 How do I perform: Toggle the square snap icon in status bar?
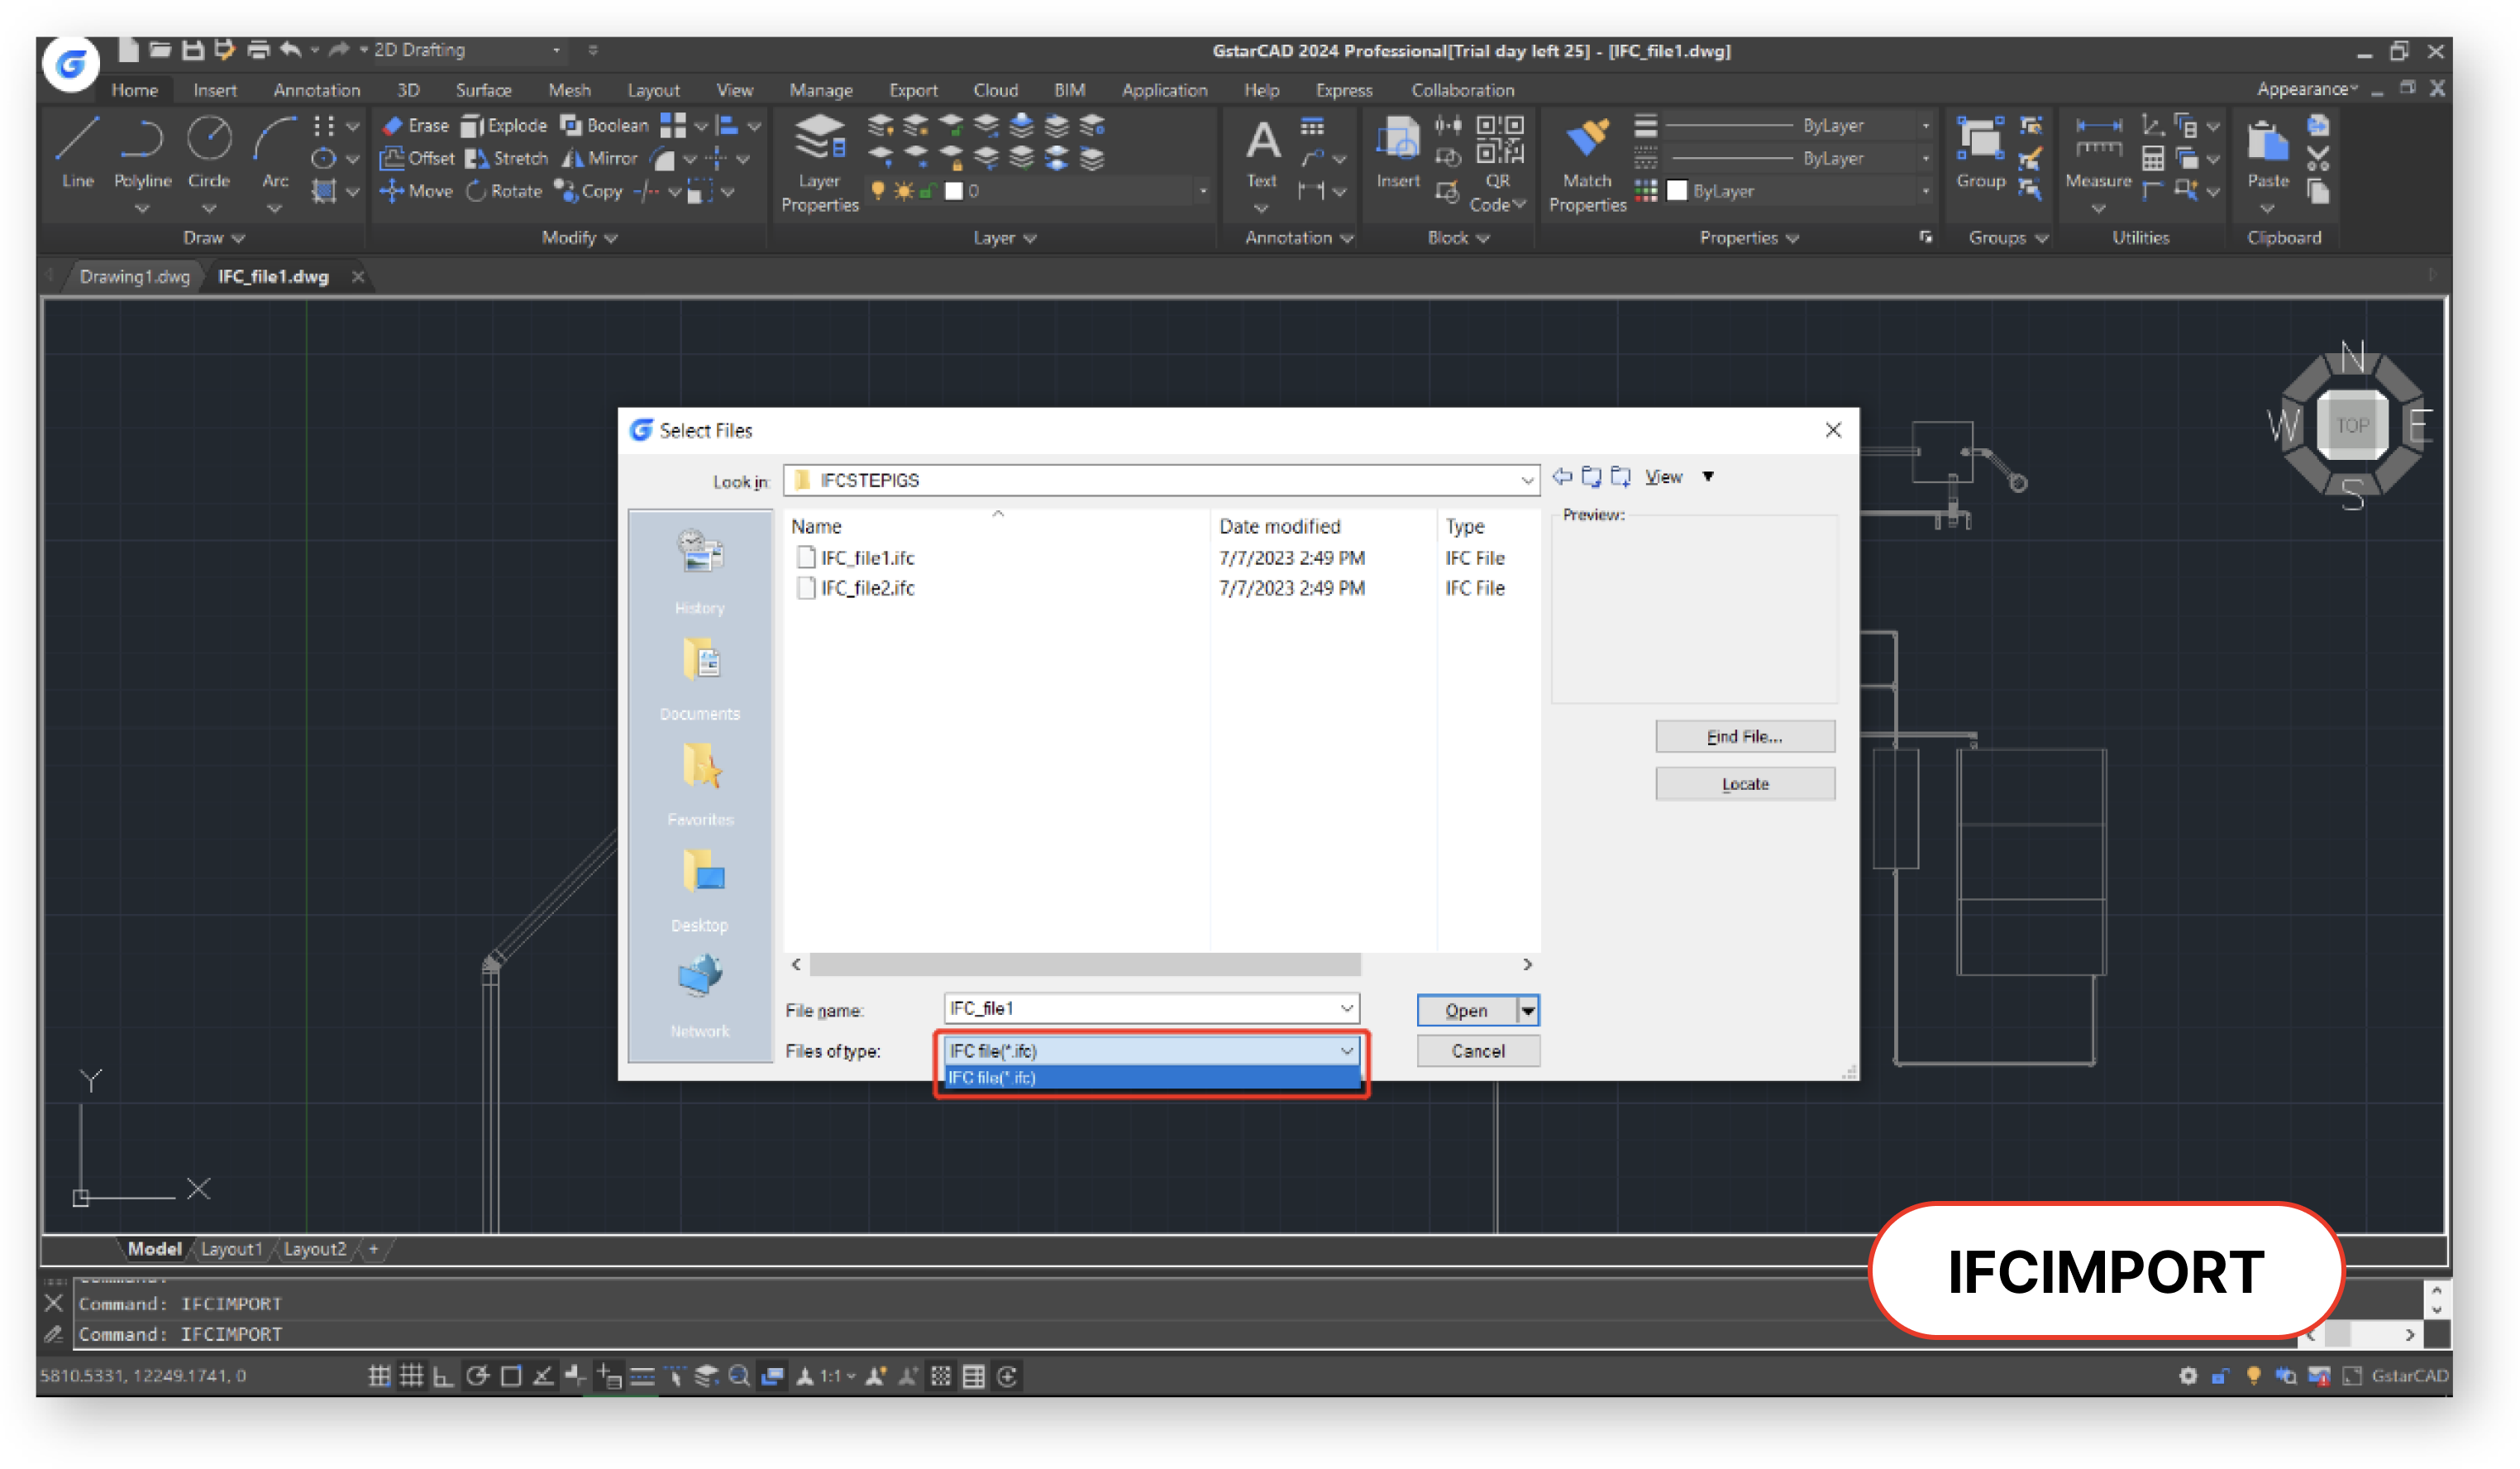coord(510,1376)
